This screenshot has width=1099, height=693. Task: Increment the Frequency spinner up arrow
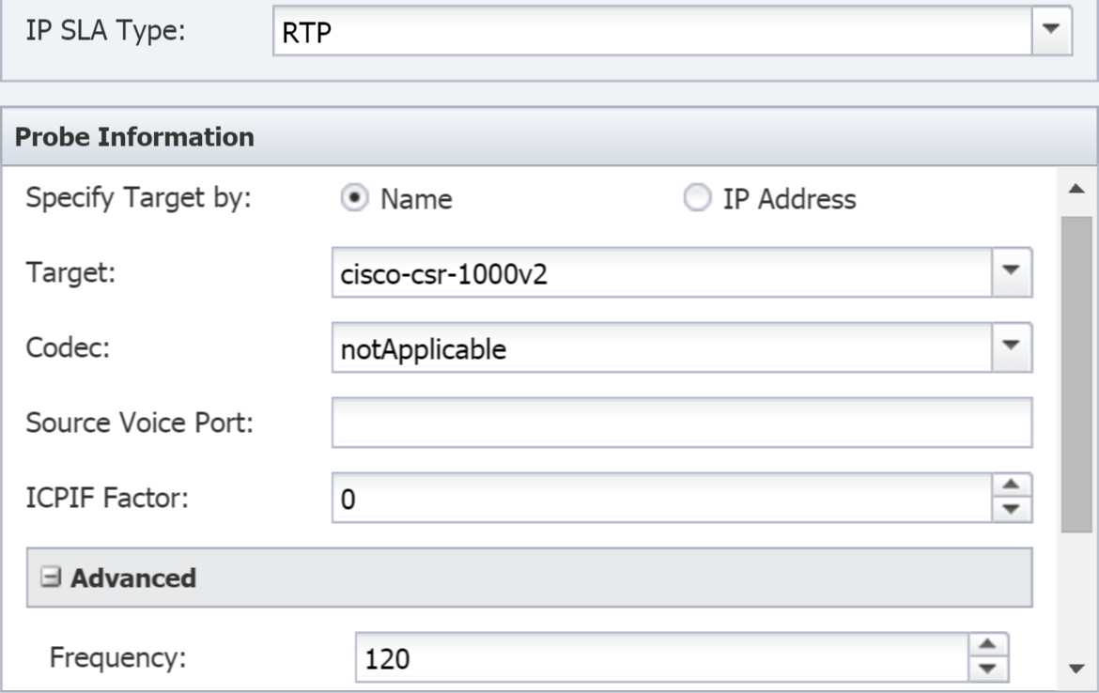click(x=987, y=645)
